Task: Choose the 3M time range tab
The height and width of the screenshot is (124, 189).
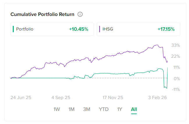Action: click(86, 109)
